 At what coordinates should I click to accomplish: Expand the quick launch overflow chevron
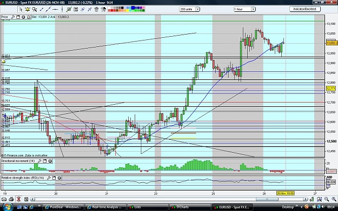pos(39,206)
